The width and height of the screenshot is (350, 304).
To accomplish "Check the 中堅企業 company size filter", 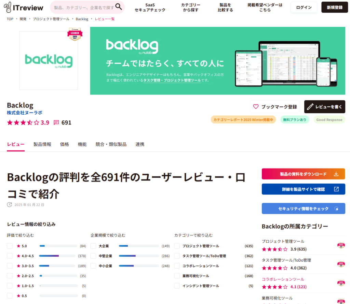I will pos(93,256).
